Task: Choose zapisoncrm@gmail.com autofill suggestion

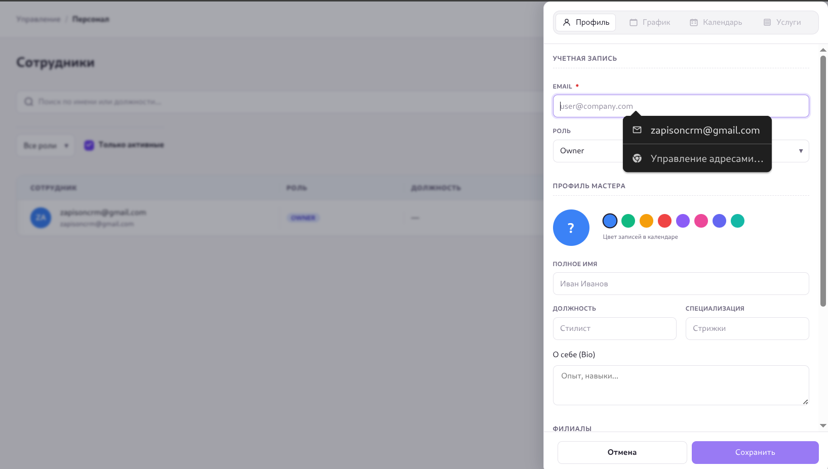Action: (x=704, y=130)
